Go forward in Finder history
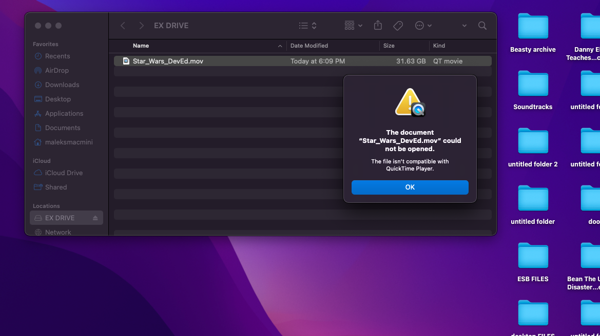Image resolution: width=600 pixels, height=336 pixels. [x=141, y=26]
